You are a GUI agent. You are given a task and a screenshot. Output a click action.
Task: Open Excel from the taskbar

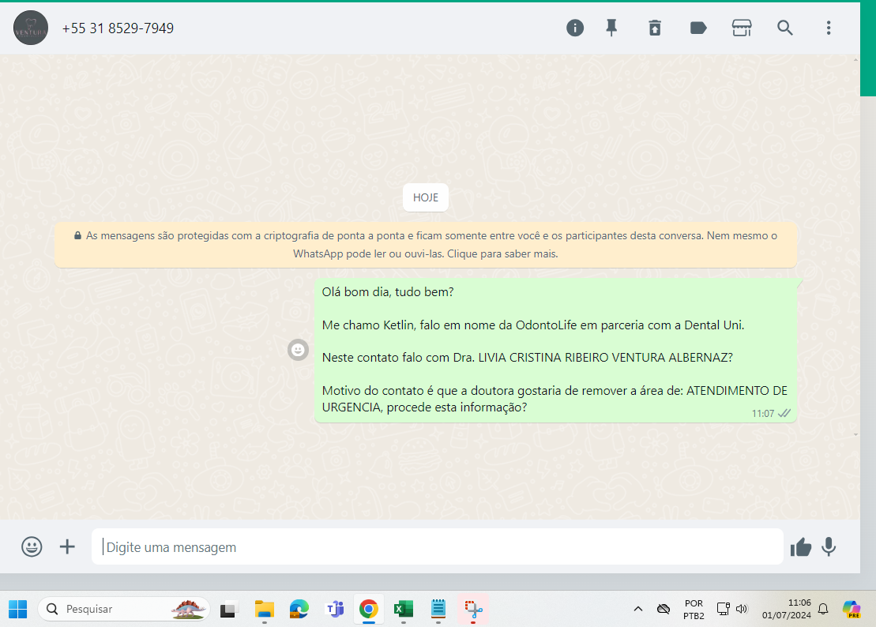tap(404, 609)
